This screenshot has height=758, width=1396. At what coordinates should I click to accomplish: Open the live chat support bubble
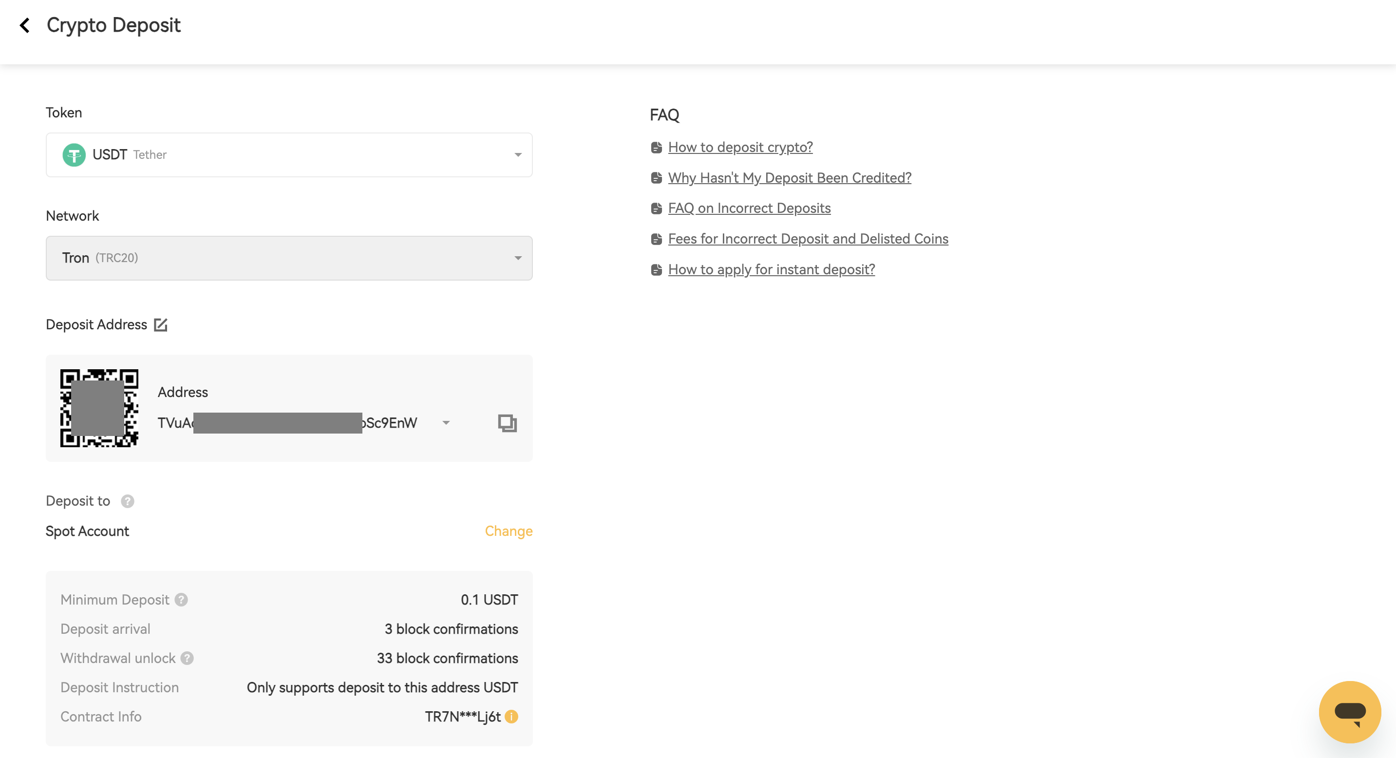click(1349, 712)
